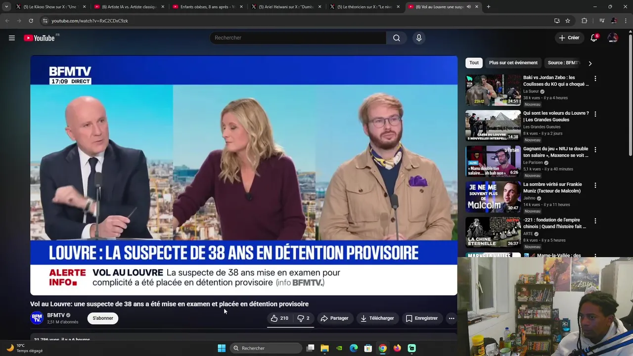Switch to the Ariel Helwani tab
The height and width of the screenshot is (356, 633).
coord(286,7)
